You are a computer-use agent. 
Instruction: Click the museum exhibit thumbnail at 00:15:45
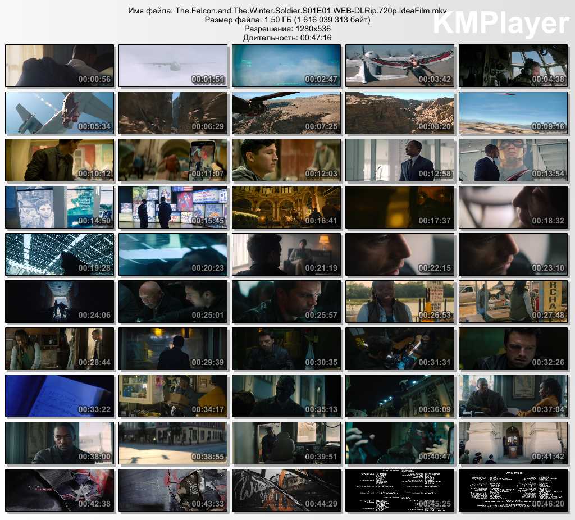tap(173, 207)
